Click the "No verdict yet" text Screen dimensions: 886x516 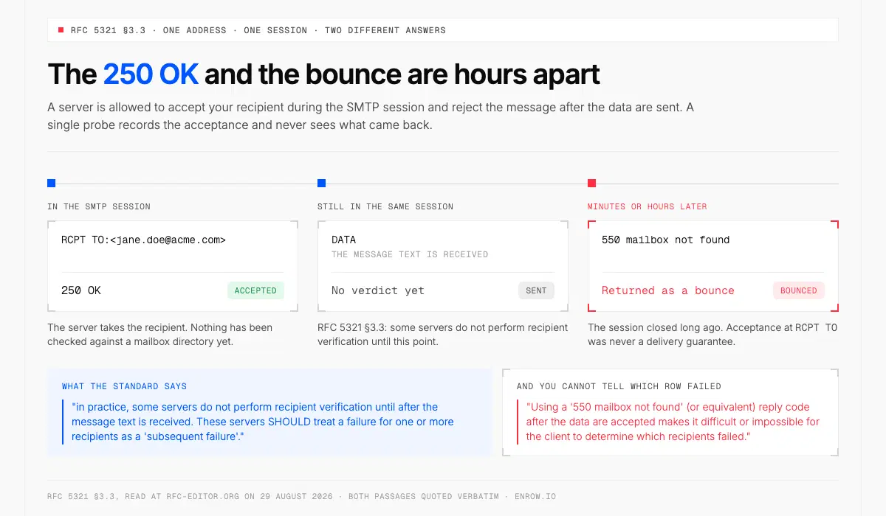click(x=378, y=290)
